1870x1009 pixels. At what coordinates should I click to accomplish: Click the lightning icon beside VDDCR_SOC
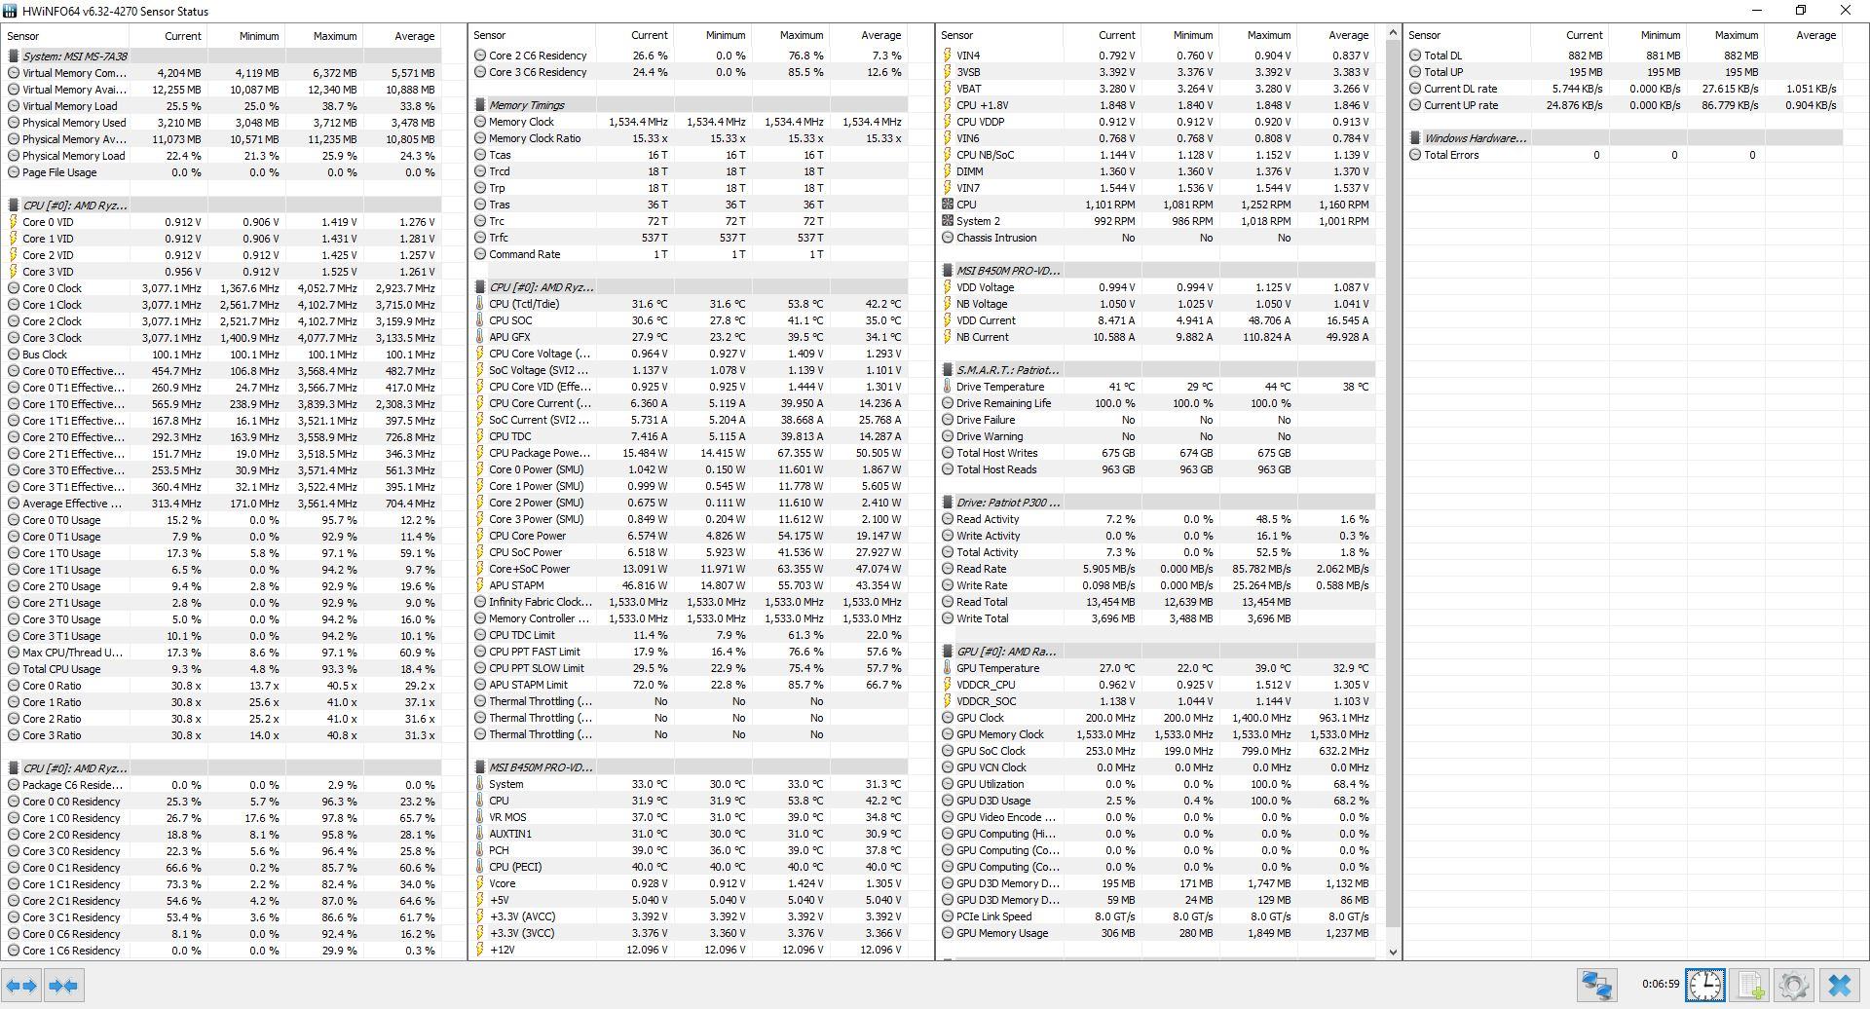pos(948,701)
